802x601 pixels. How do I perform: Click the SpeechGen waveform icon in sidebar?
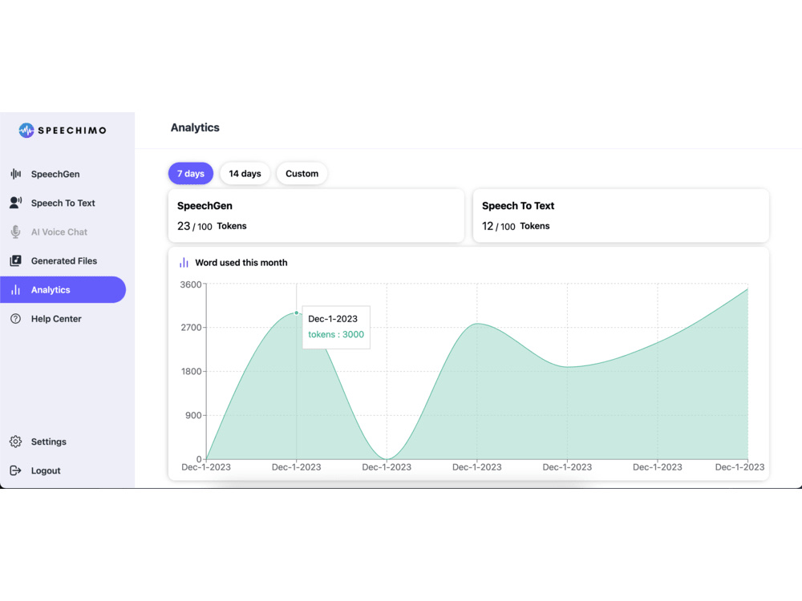click(16, 174)
